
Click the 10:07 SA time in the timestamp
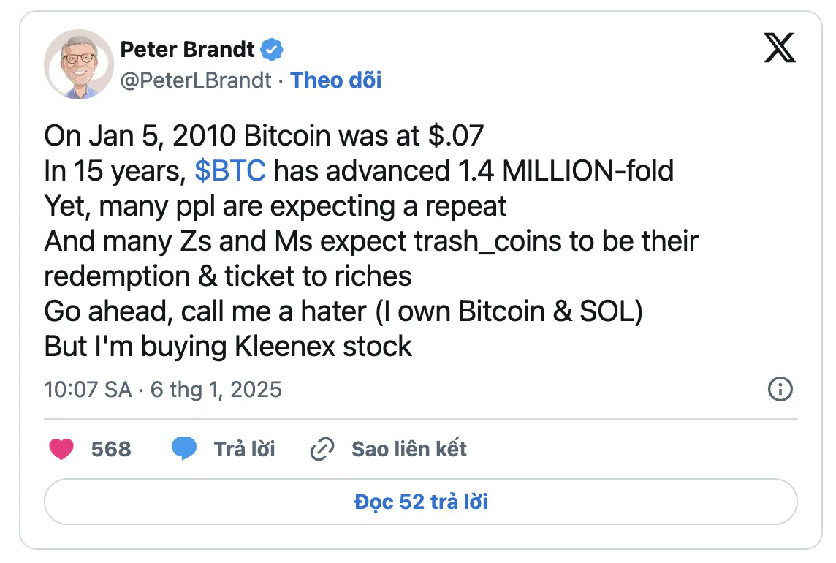click(x=88, y=390)
